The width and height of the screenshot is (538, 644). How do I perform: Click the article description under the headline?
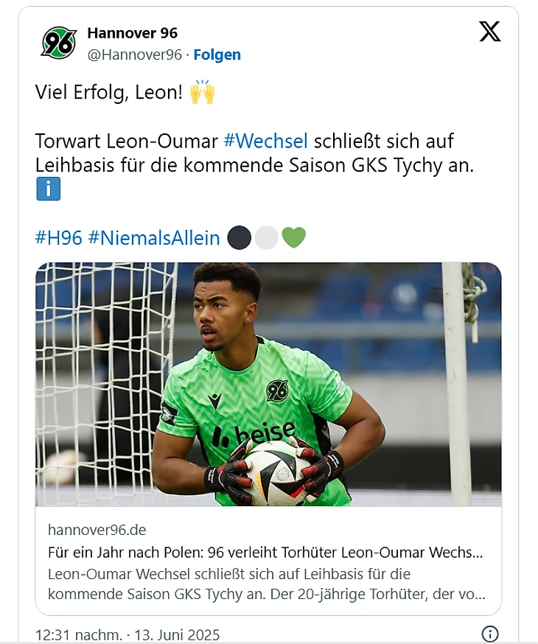[265, 582]
